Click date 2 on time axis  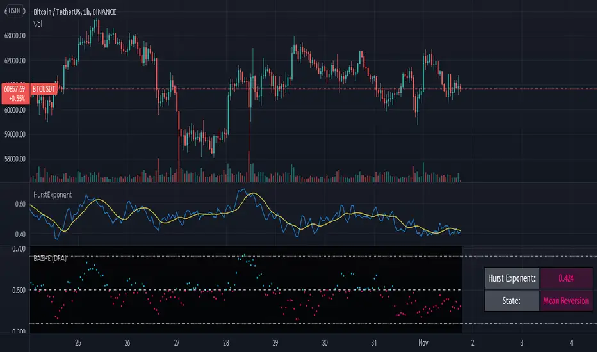(x=473, y=343)
